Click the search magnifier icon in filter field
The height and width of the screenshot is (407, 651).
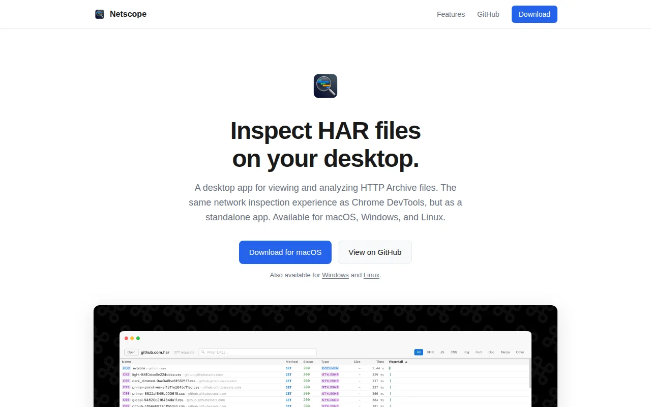203,352
